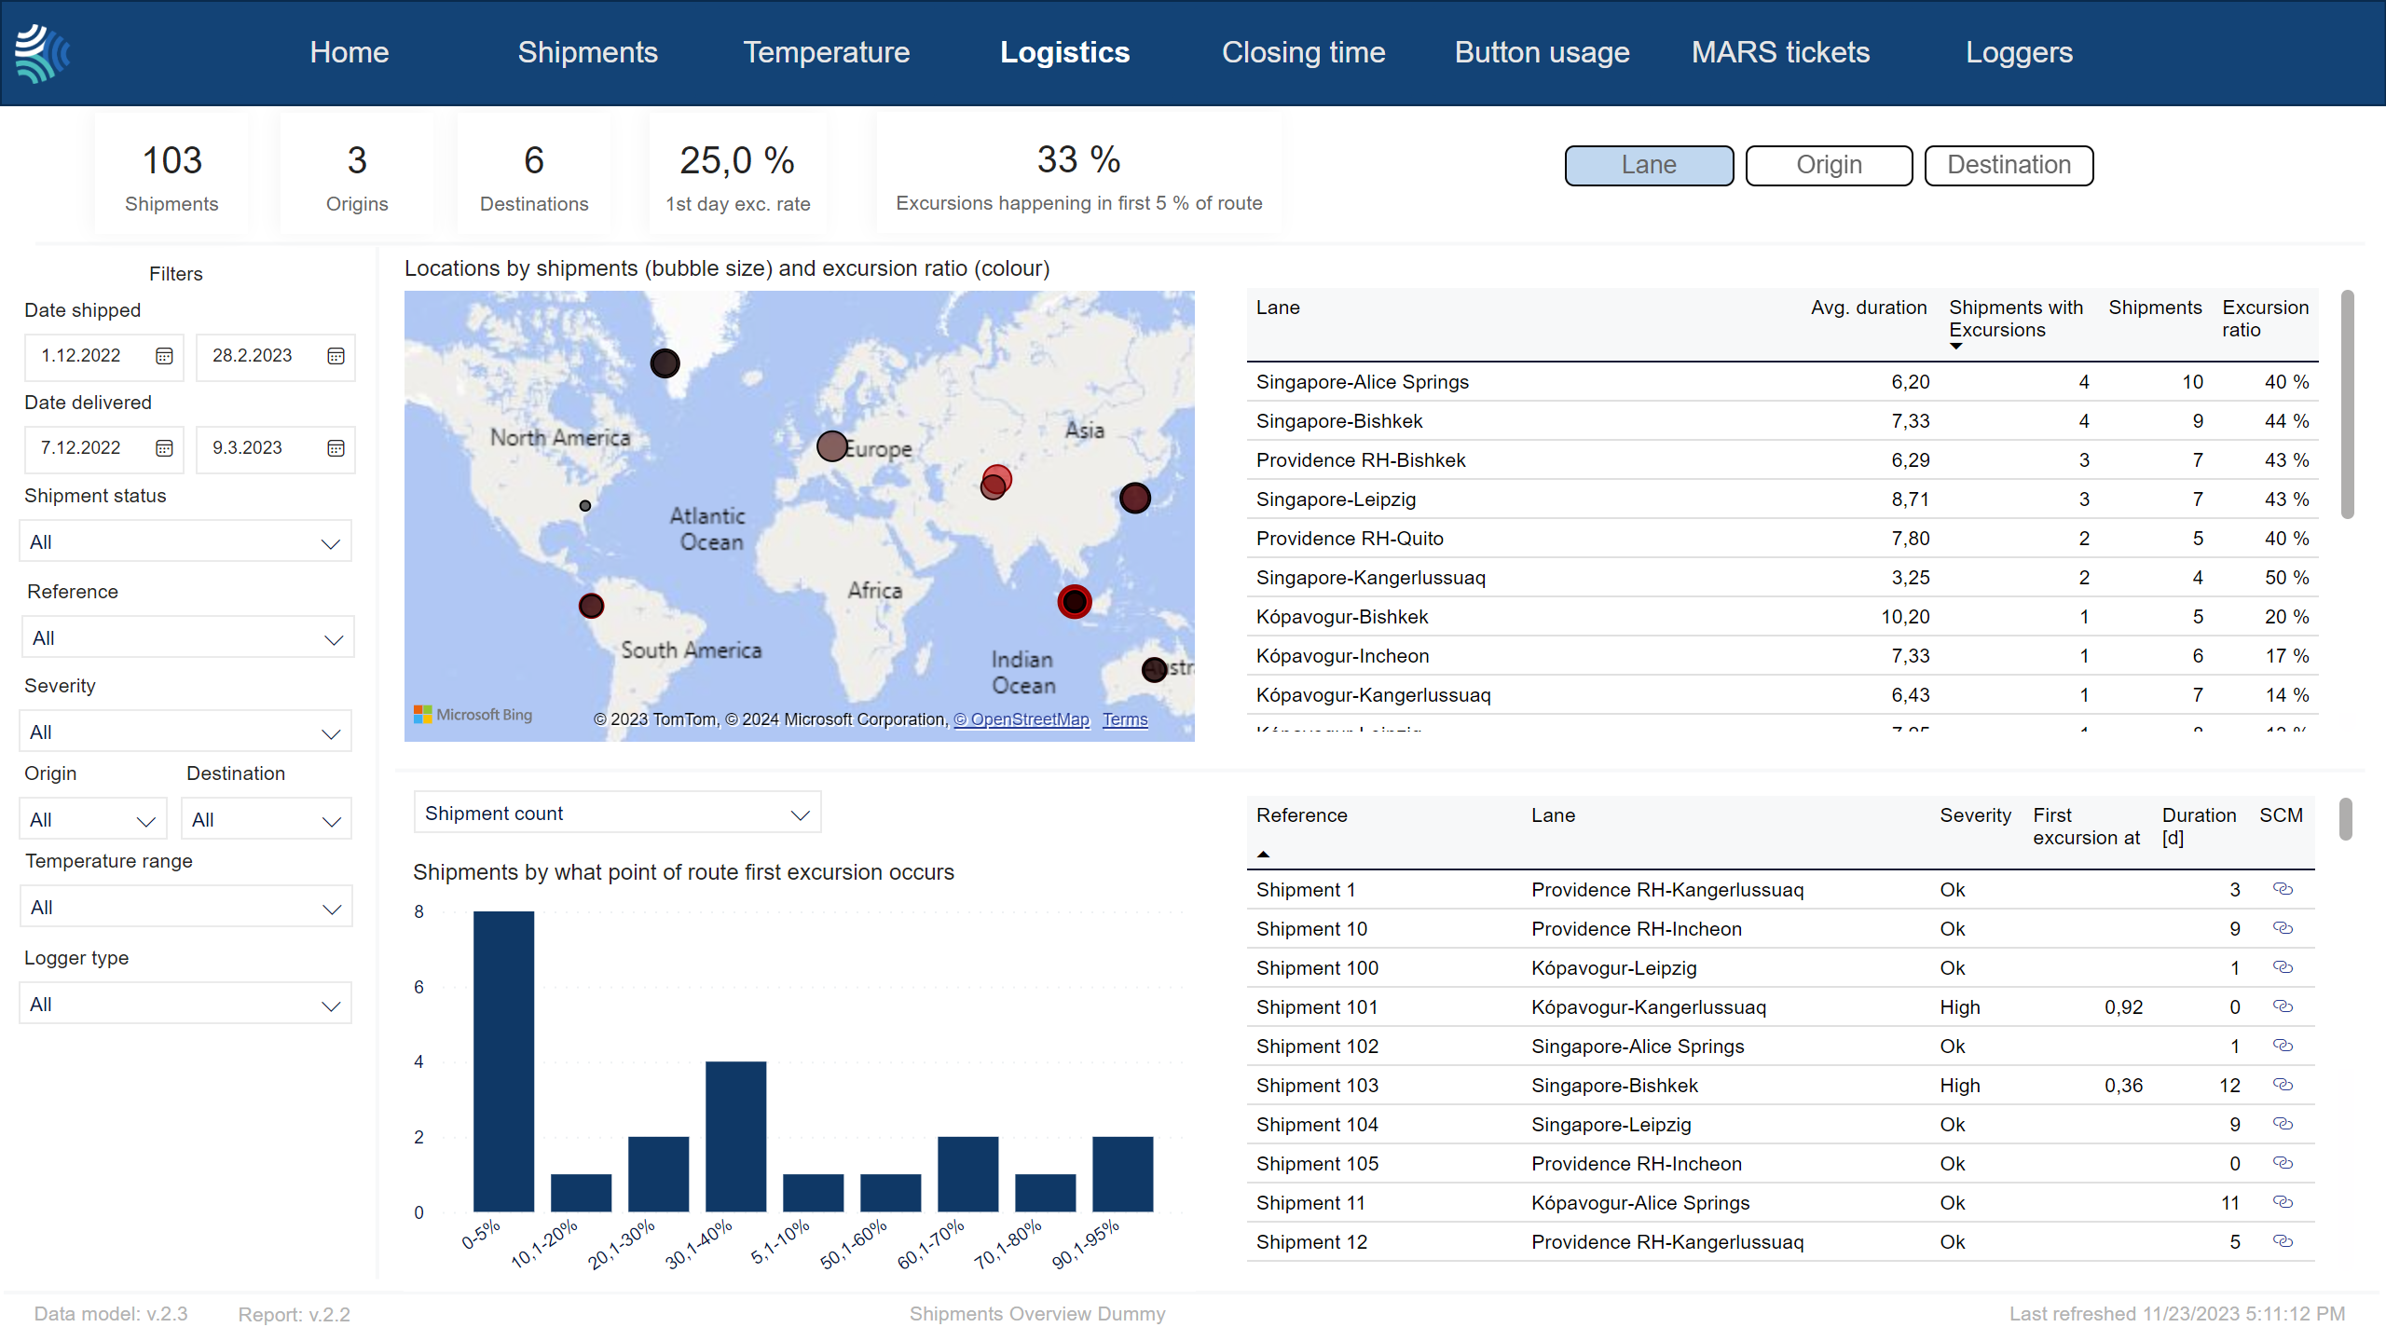Click the company logo icon in header
This screenshot has height=1341, width=2386.
(x=43, y=53)
